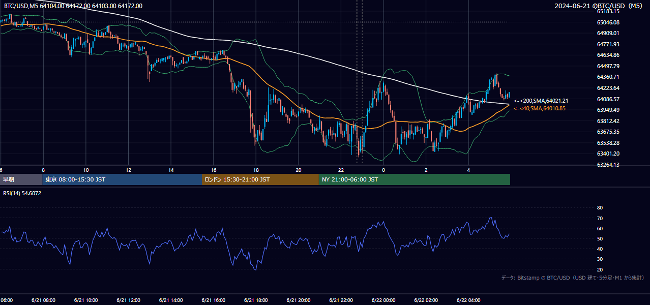Image resolution: width=650 pixels, height=305 pixels.
Task: Click the Bitstamp data source note
Action: coord(573,278)
